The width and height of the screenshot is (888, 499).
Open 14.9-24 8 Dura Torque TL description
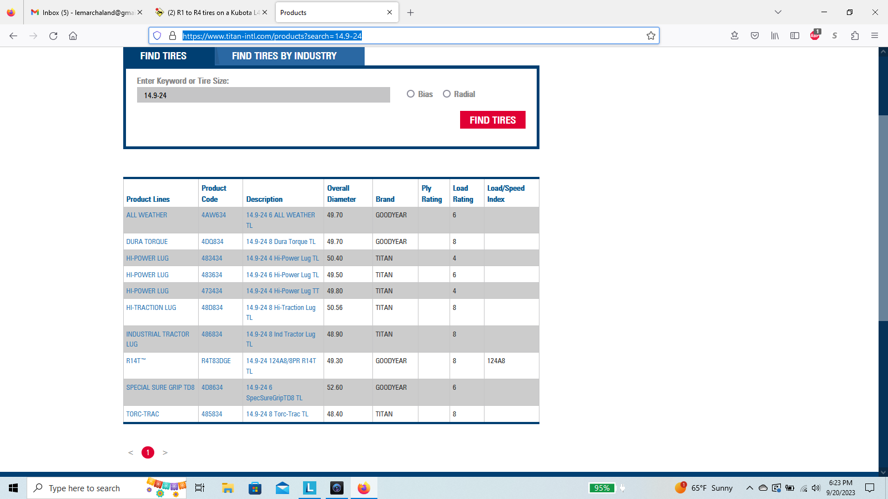tap(281, 242)
